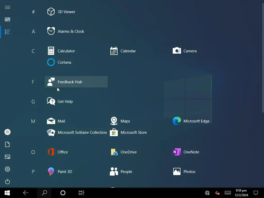Open the user account menu

[7, 132]
